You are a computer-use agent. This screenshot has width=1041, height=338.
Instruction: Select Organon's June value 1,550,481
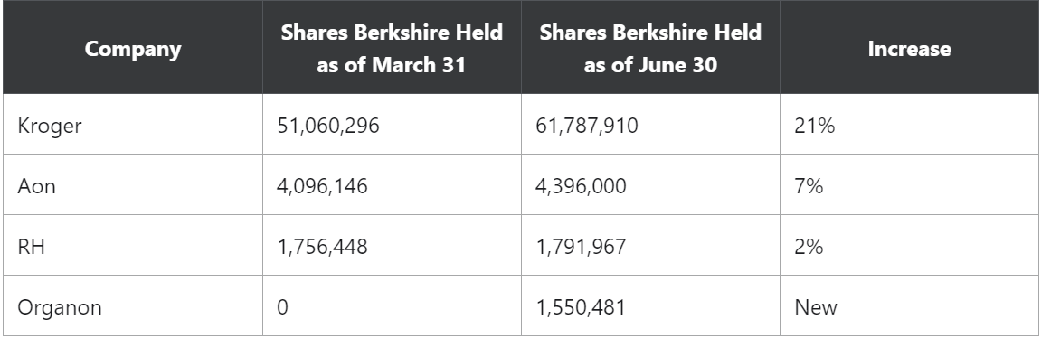pyautogui.click(x=650, y=306)
